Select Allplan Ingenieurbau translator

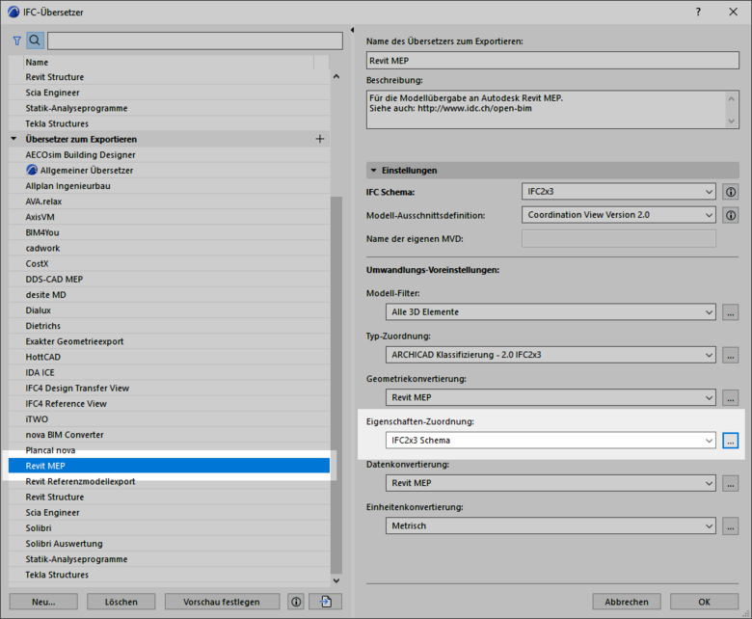(x=169, y=186)
